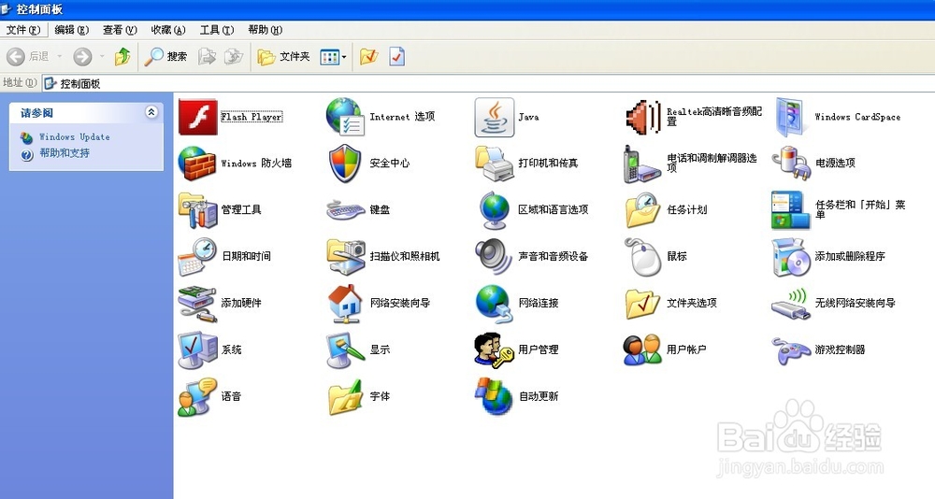Click the 请参阅 panel header
The width and height of the screenshot is (935, 499).
point(86,113)
